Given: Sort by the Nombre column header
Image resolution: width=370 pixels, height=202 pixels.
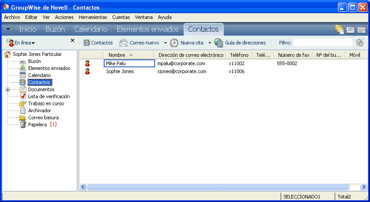Looking at the screenshot, I should click(129, 55).
